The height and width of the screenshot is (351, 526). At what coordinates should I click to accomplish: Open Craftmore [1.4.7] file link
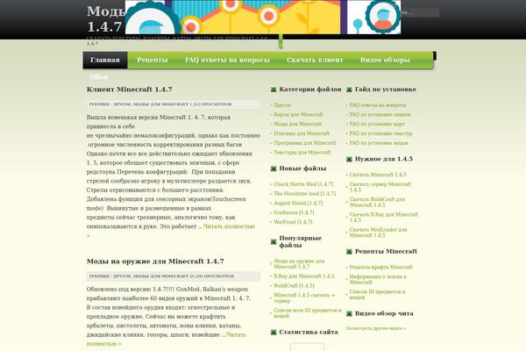[294, 212]
